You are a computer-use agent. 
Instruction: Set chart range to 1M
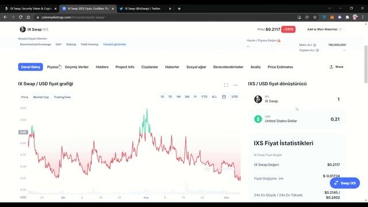click(x=178, y=97)
